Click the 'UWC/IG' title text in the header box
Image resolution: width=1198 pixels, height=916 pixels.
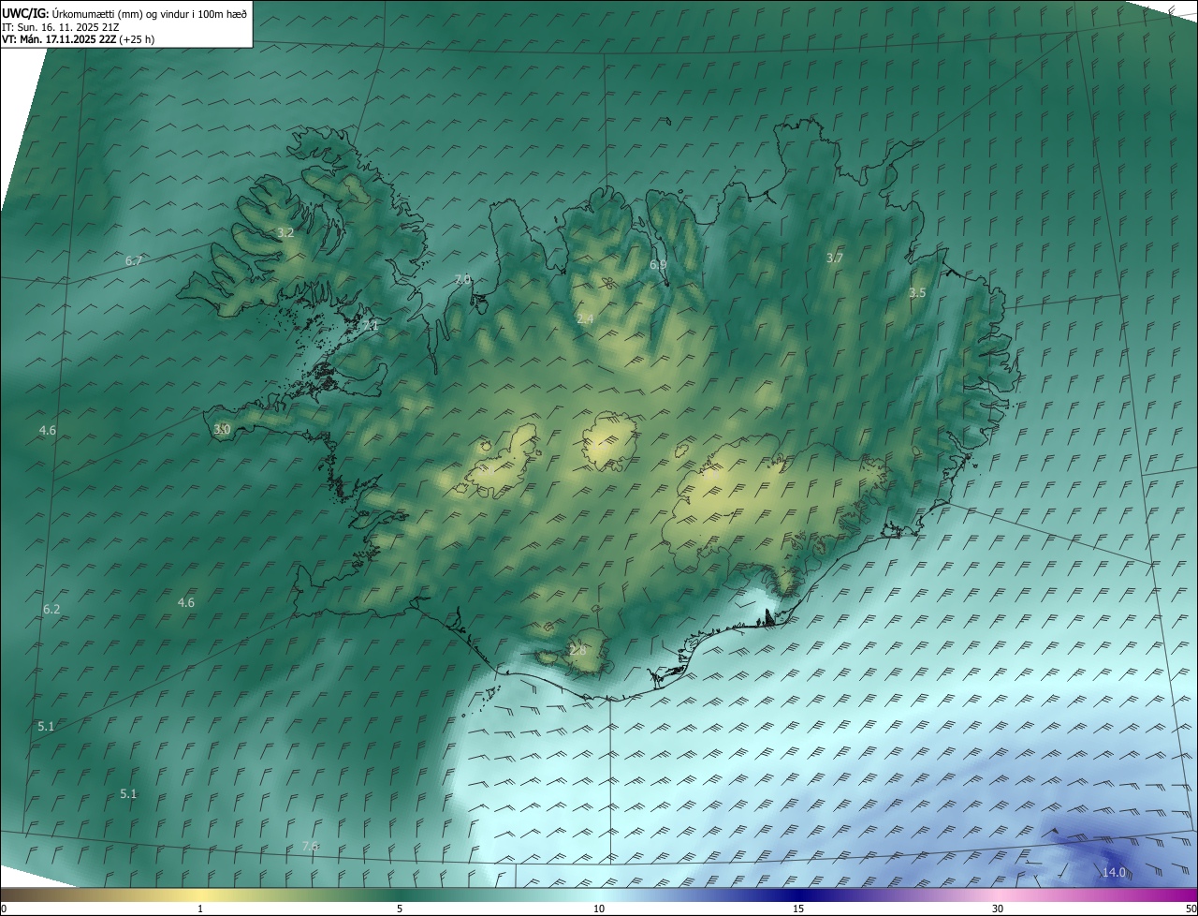(25, 13)
